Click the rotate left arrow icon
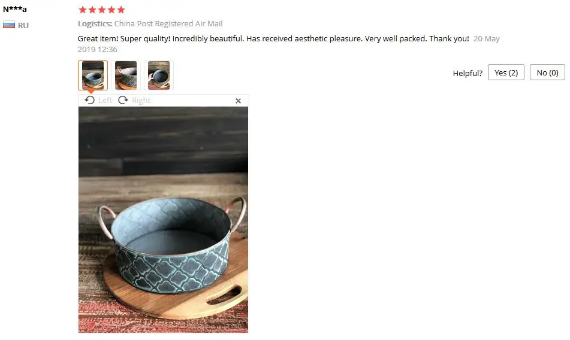This screenshot has width=570, height=340. coord(89,100)
